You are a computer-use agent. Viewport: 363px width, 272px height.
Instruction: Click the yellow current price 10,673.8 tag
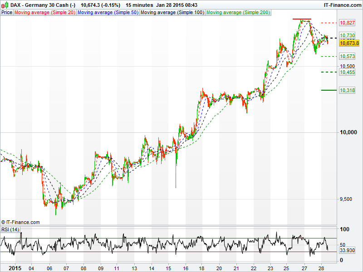pos(349,43)
